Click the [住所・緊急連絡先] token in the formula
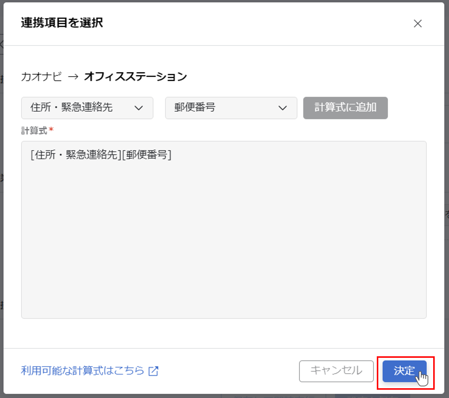The image size is (449, 398). pyautogui.click(x=76, y=155)
